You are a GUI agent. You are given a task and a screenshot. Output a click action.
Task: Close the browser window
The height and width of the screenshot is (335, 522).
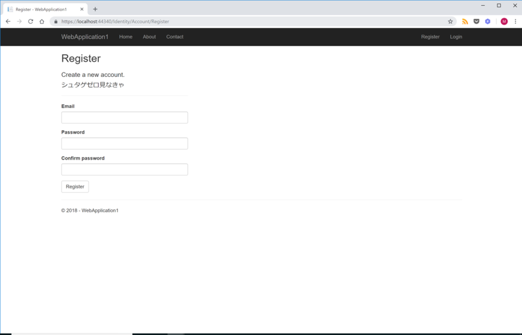[515, 5]
